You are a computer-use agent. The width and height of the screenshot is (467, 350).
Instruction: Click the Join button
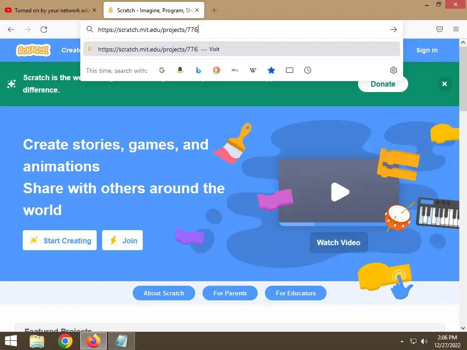[x=122, y=240]
